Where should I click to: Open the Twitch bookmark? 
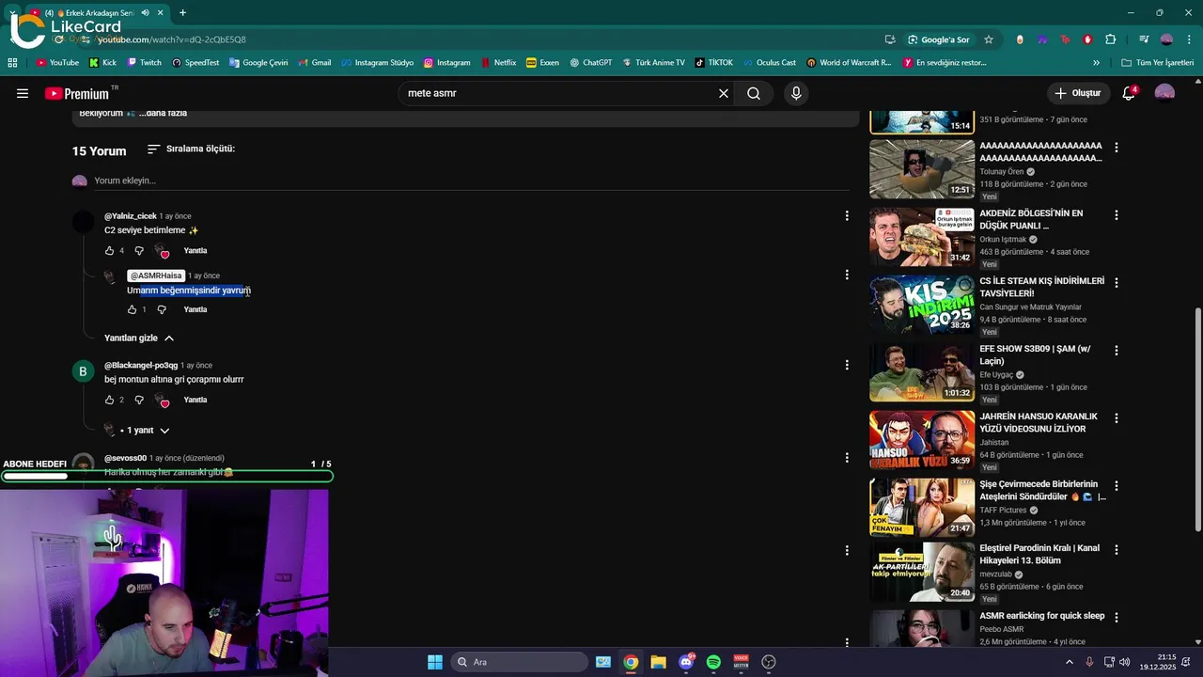click(x=144, y=63)
